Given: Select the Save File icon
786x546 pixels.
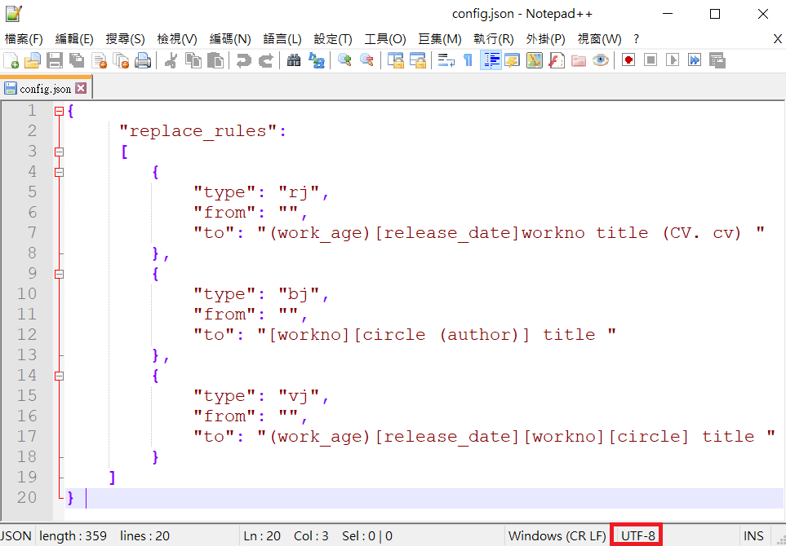Looking at the screenshot, I should click(55, 59).
